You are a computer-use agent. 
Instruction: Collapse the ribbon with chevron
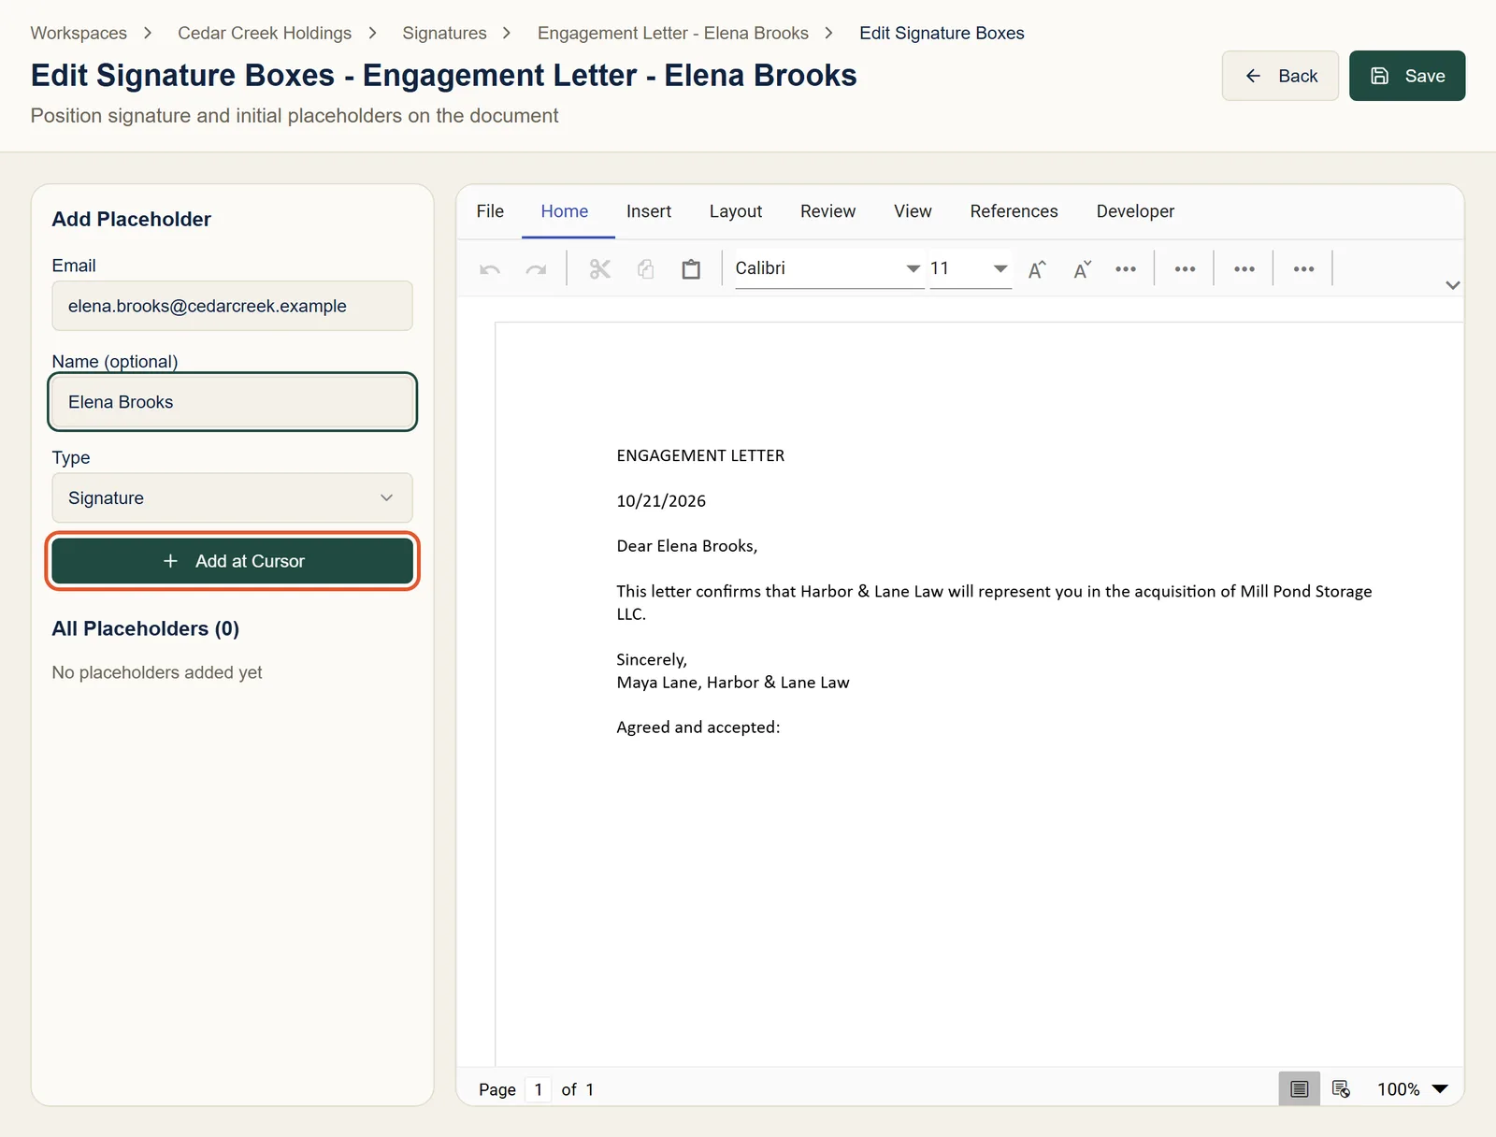1452,285
